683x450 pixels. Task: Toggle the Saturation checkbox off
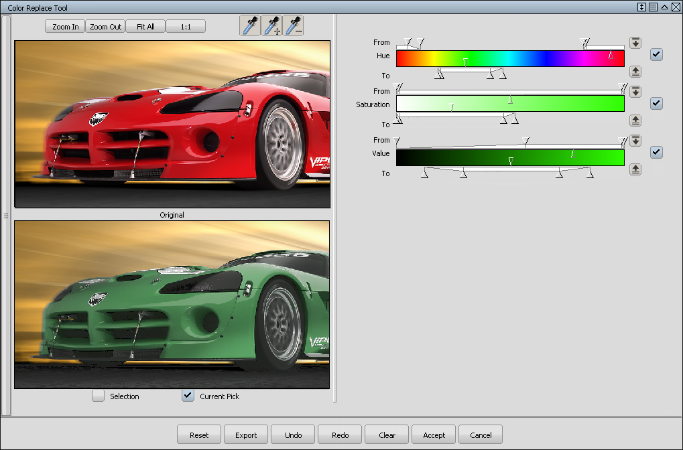pos(656,103)
